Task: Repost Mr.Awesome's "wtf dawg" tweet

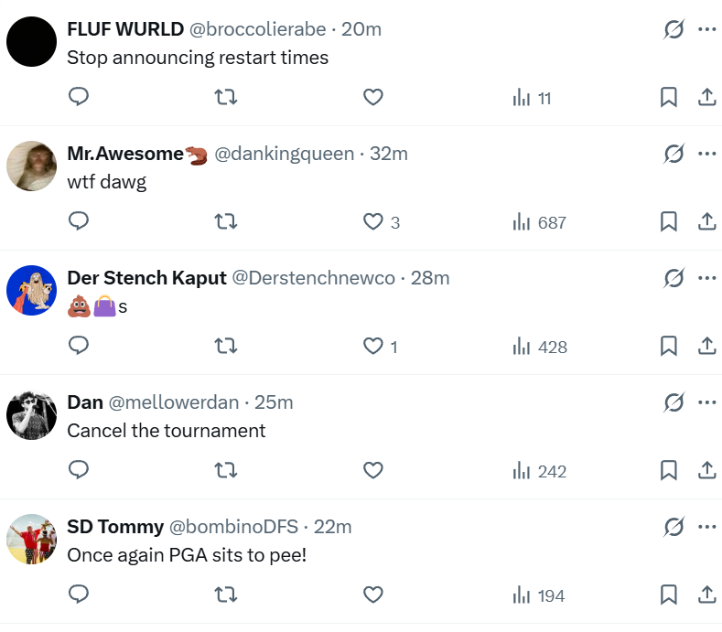Action: (225, 221)
